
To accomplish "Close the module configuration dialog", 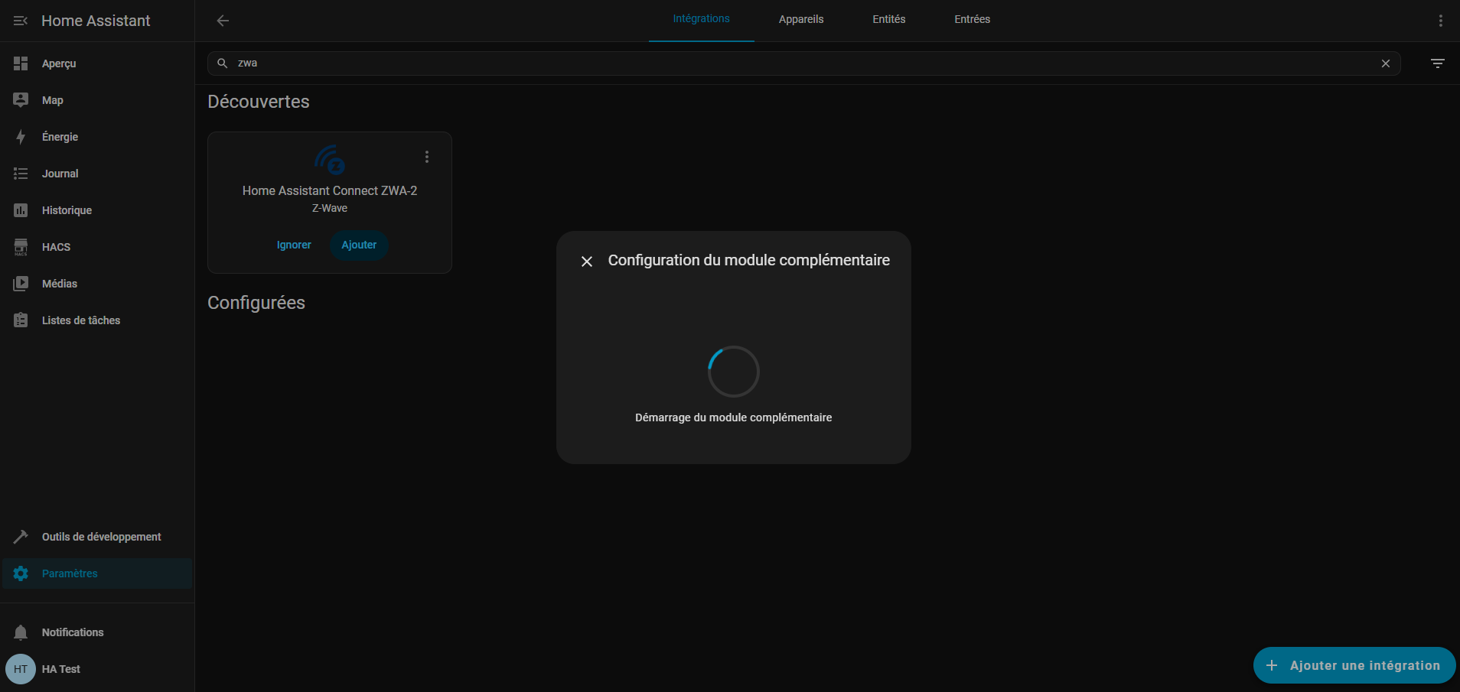I will (x=587, y=262).
